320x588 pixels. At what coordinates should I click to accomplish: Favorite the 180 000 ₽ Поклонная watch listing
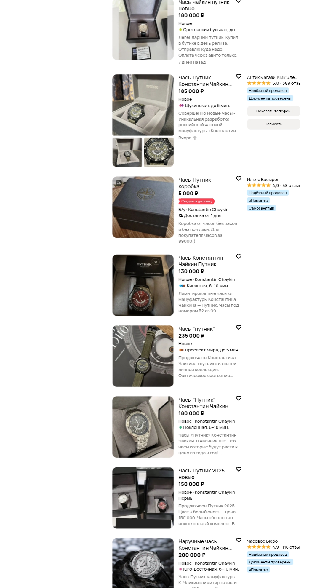(x=239, y=398)
